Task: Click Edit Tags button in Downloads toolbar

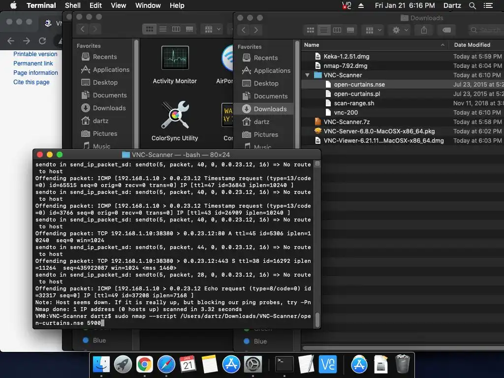Action: pyautogui.click(x=446, y=30)
